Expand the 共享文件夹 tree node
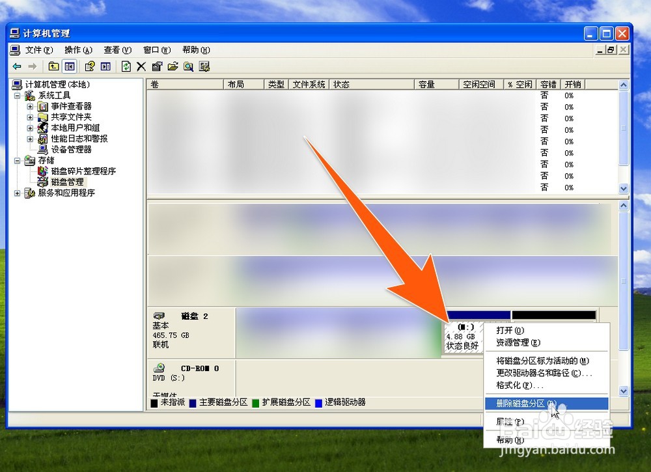Viewport: 651px width, 472px height. pos(30,117)
